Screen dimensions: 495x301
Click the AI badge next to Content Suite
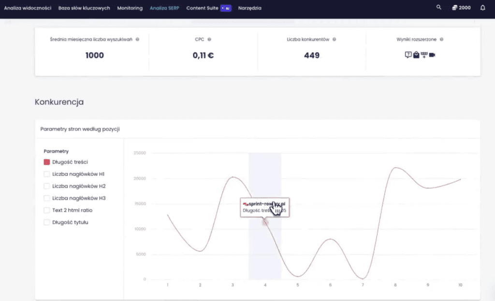coord(226,8)
